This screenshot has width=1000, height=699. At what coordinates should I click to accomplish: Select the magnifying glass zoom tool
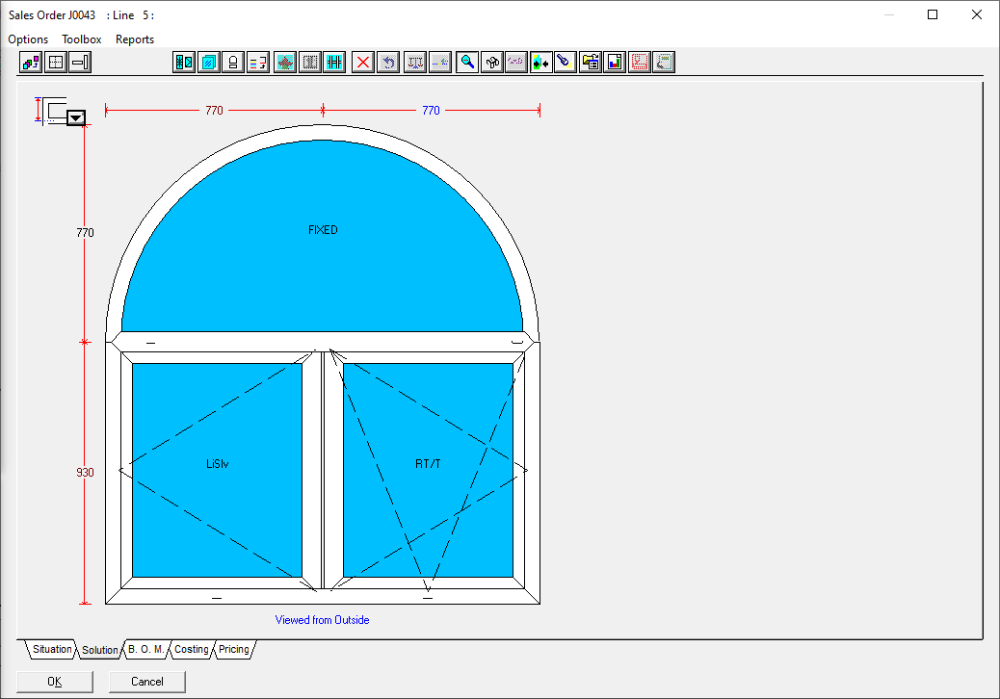click(x=467, y=63)
